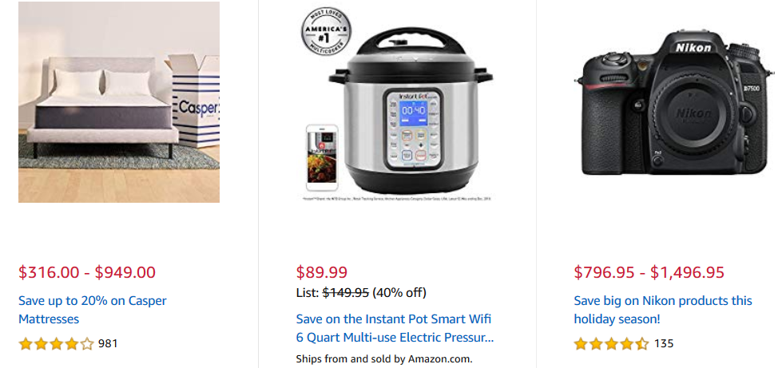Open the Casper mattress product image
778x368 pixels.
[119, 101]
